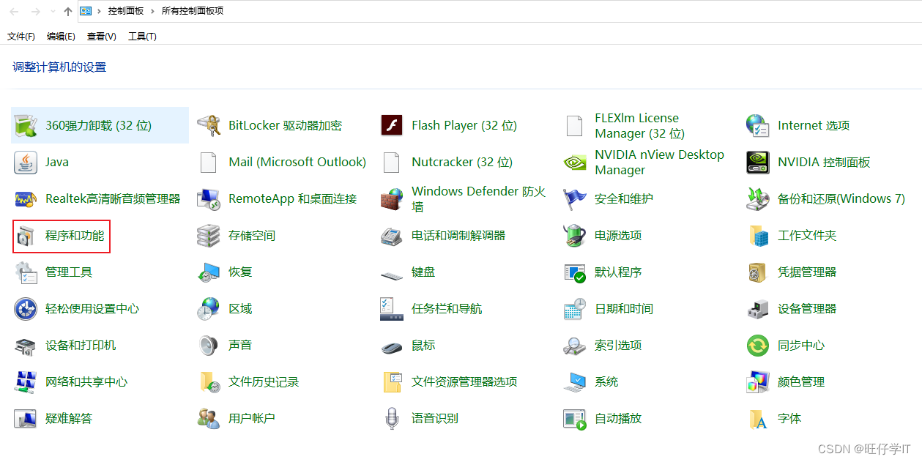Click the Back arrow navigation button
The image size is (922, 462).
tap(14, 11)
